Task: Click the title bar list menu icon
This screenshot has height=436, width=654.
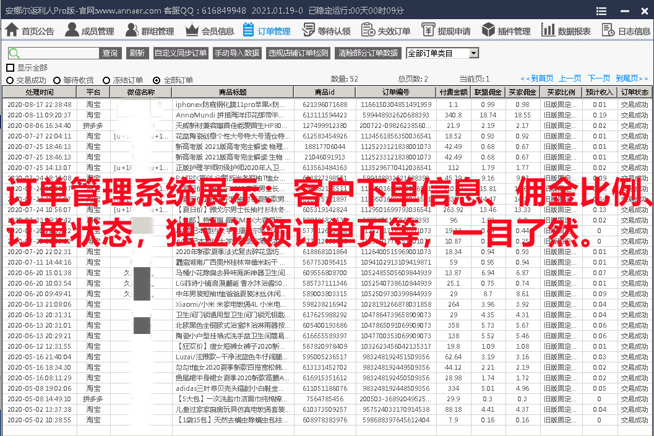Action: (x=601, y=11)
